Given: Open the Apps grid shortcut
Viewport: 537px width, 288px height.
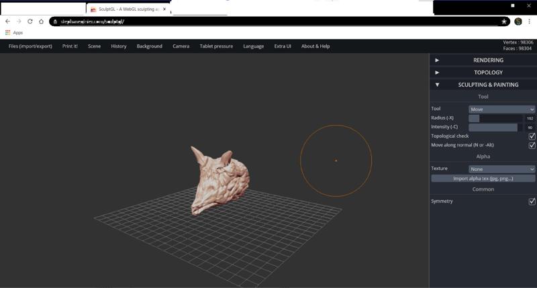Looking at the screenshot, I should pos(13,32).
